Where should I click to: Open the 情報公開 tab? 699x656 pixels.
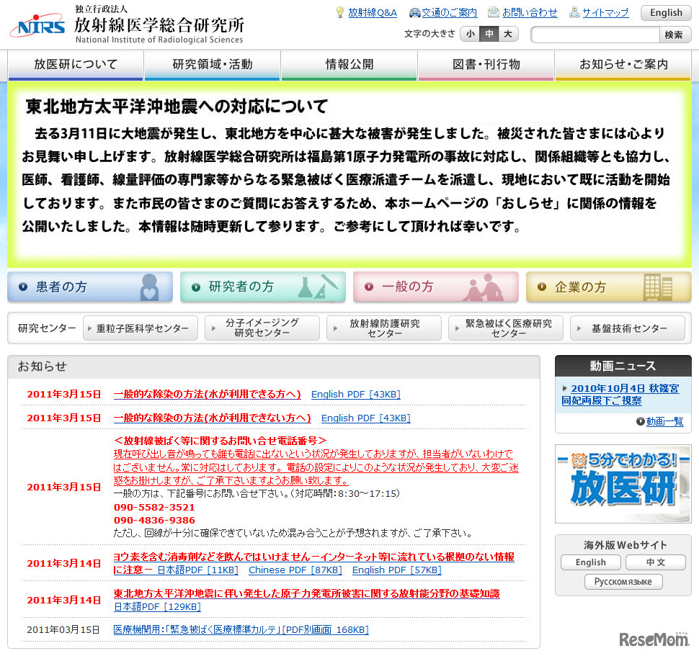pyautogui.click(x=349, y=65)
